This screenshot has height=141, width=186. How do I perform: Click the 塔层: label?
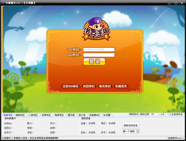53,132
